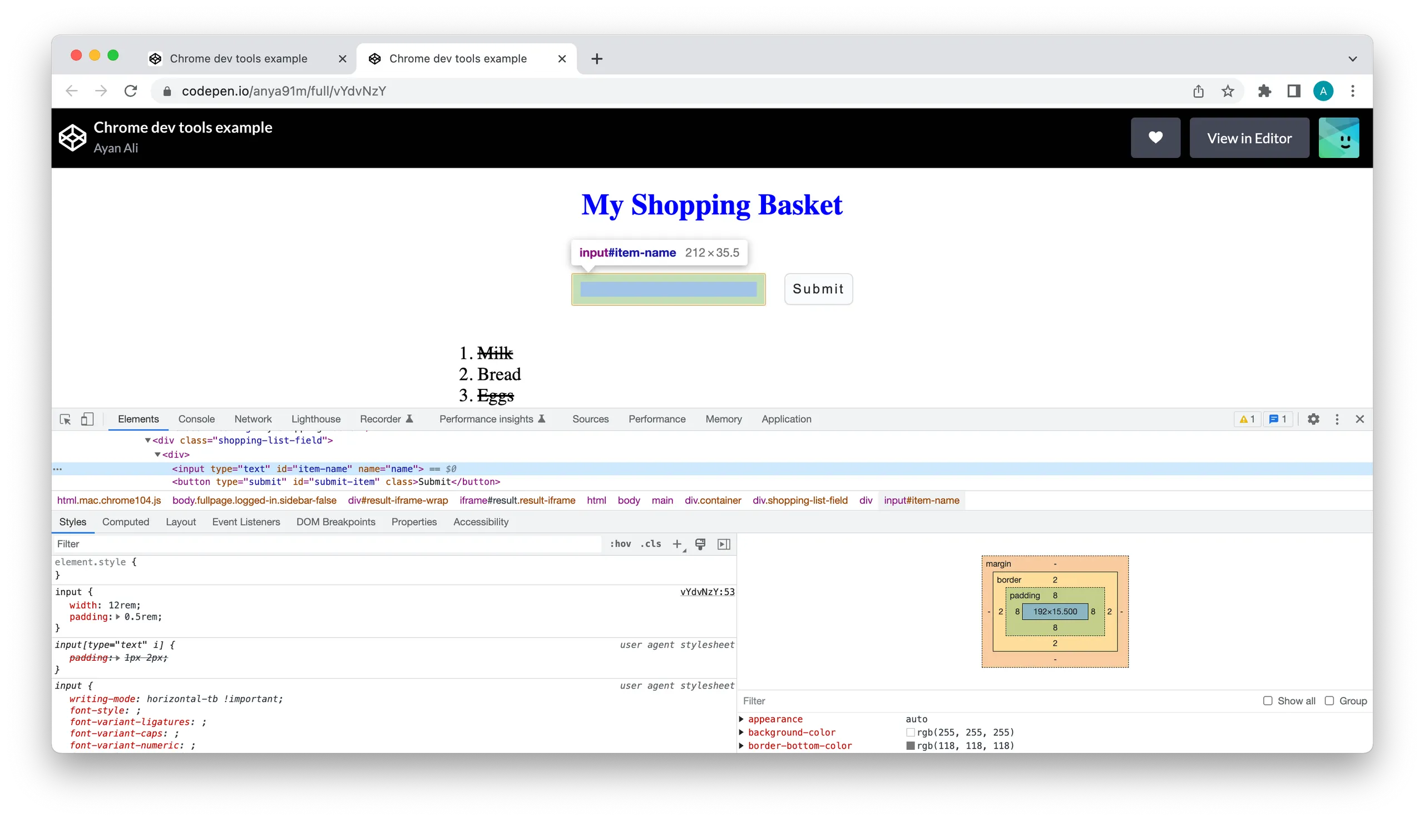Screen dimensions: 1424x821
Task: Collapse the shopping-list-field div node
Action: [x=148, y=441]
